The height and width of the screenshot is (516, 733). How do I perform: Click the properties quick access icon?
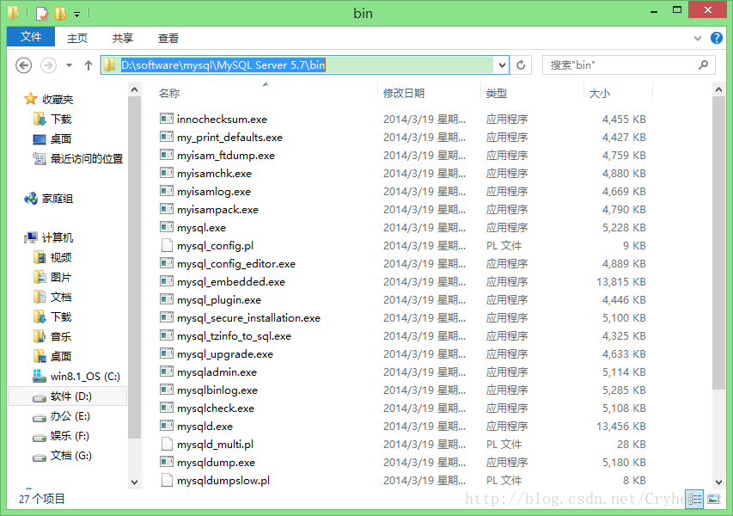tap(42, 14)
